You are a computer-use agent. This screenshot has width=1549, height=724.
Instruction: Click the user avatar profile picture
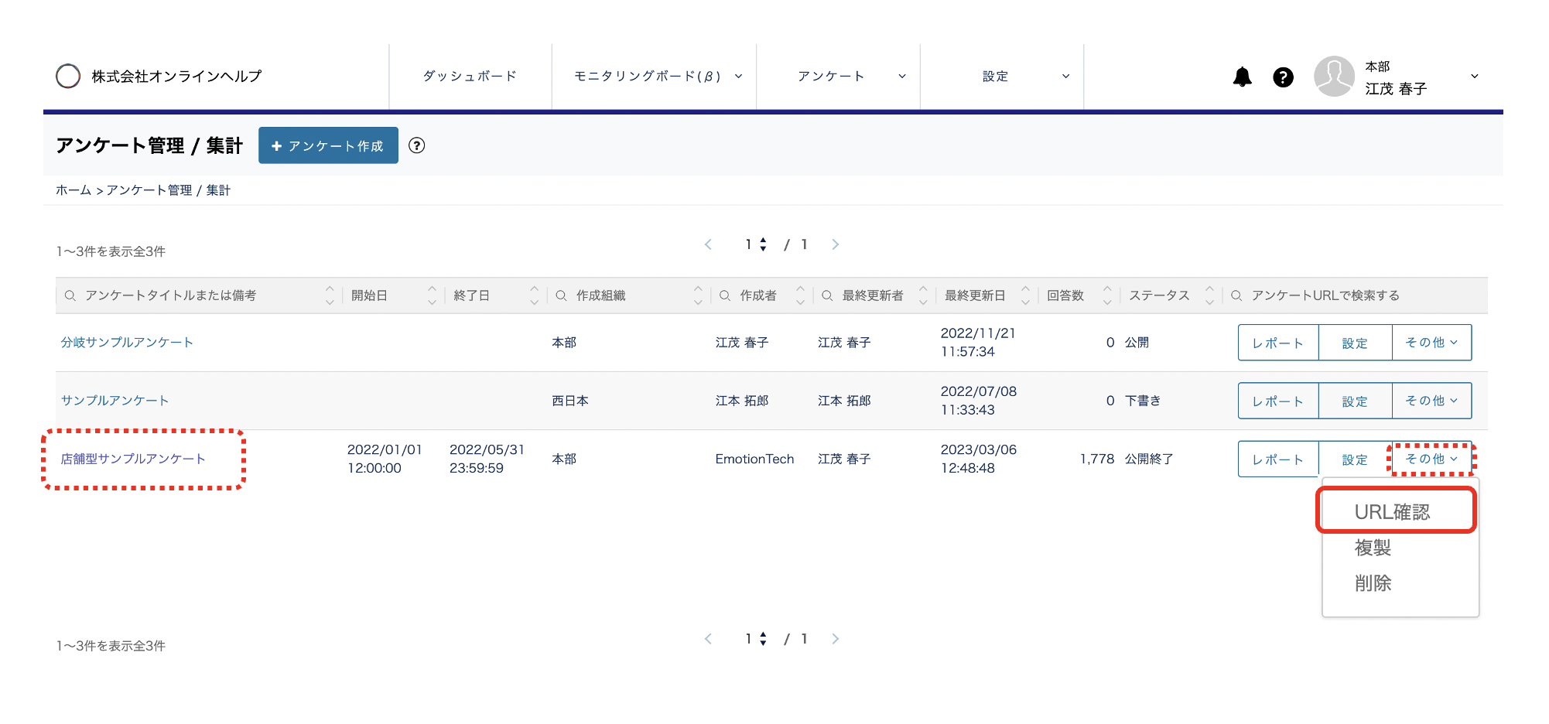tap(1334, 77)
